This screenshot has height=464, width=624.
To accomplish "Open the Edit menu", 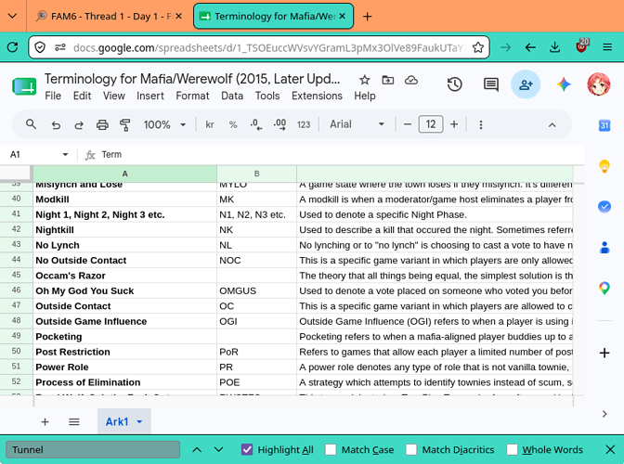I will [x=82, y=96].
